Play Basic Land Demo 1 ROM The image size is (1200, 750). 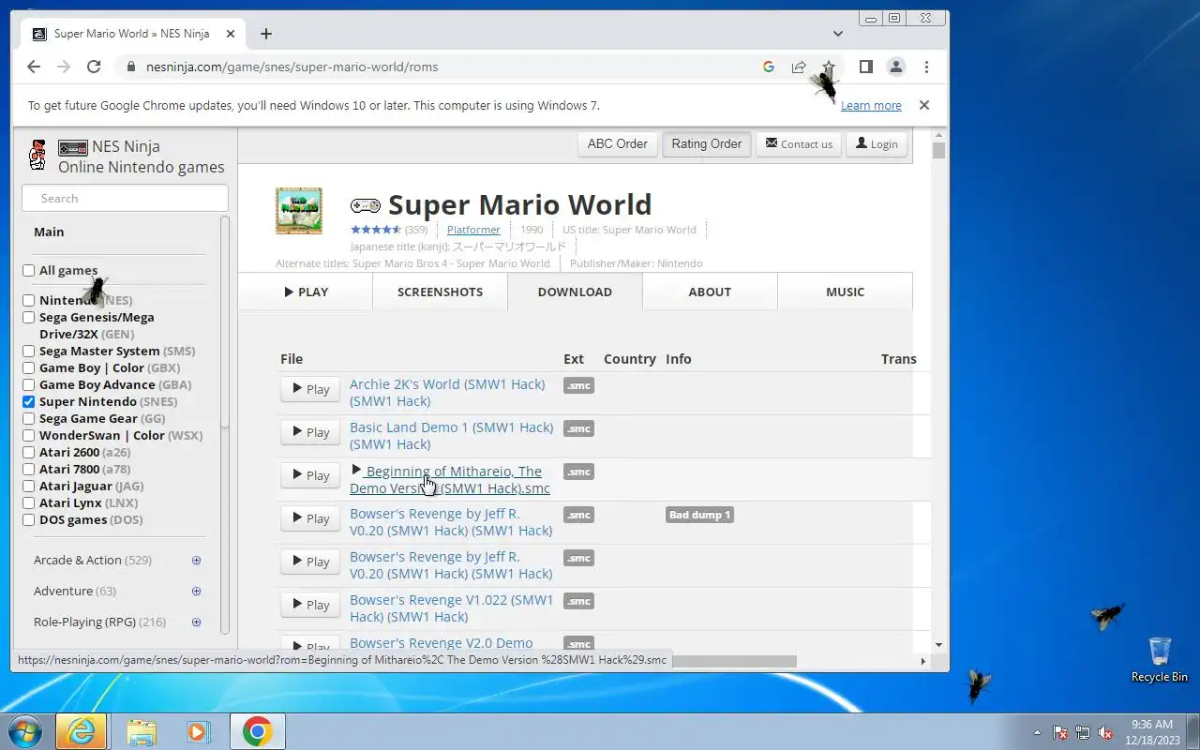tap(310, 432)
